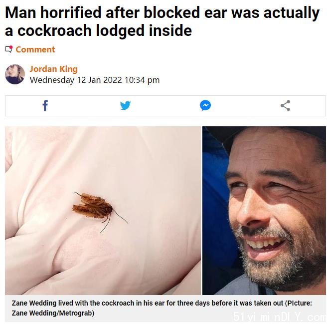Send article through Messenger icon
The image size is (329, 325).
coord(205,105)
